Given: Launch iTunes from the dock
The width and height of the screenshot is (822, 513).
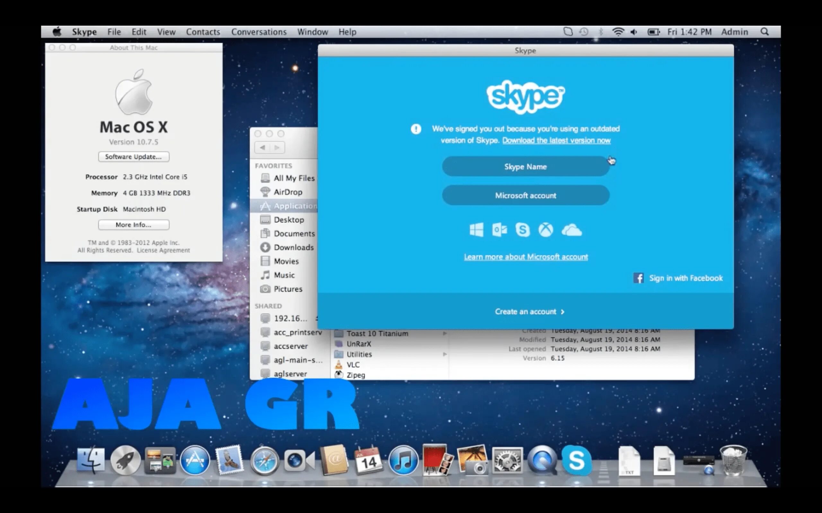Looking at the screenshot, I should (403, 461).
